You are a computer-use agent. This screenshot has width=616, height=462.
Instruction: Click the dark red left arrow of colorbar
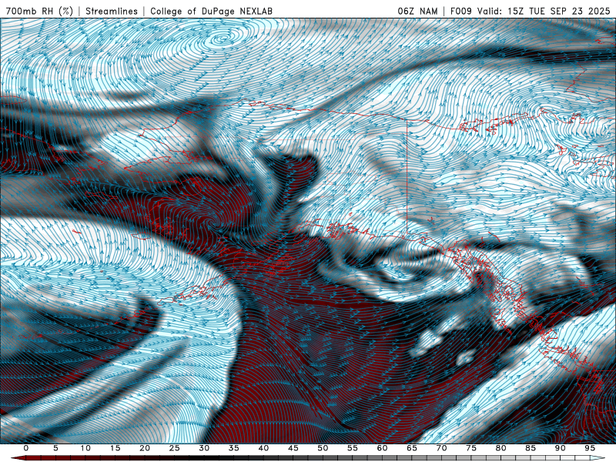[x=18, y=458]
